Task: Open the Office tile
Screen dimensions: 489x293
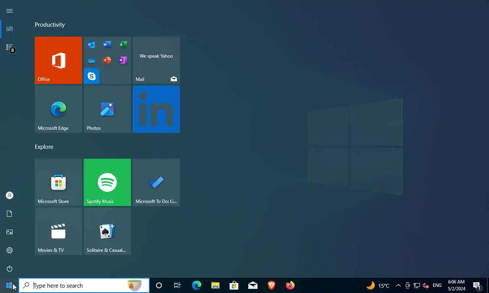Action: [x=58, y=60]
